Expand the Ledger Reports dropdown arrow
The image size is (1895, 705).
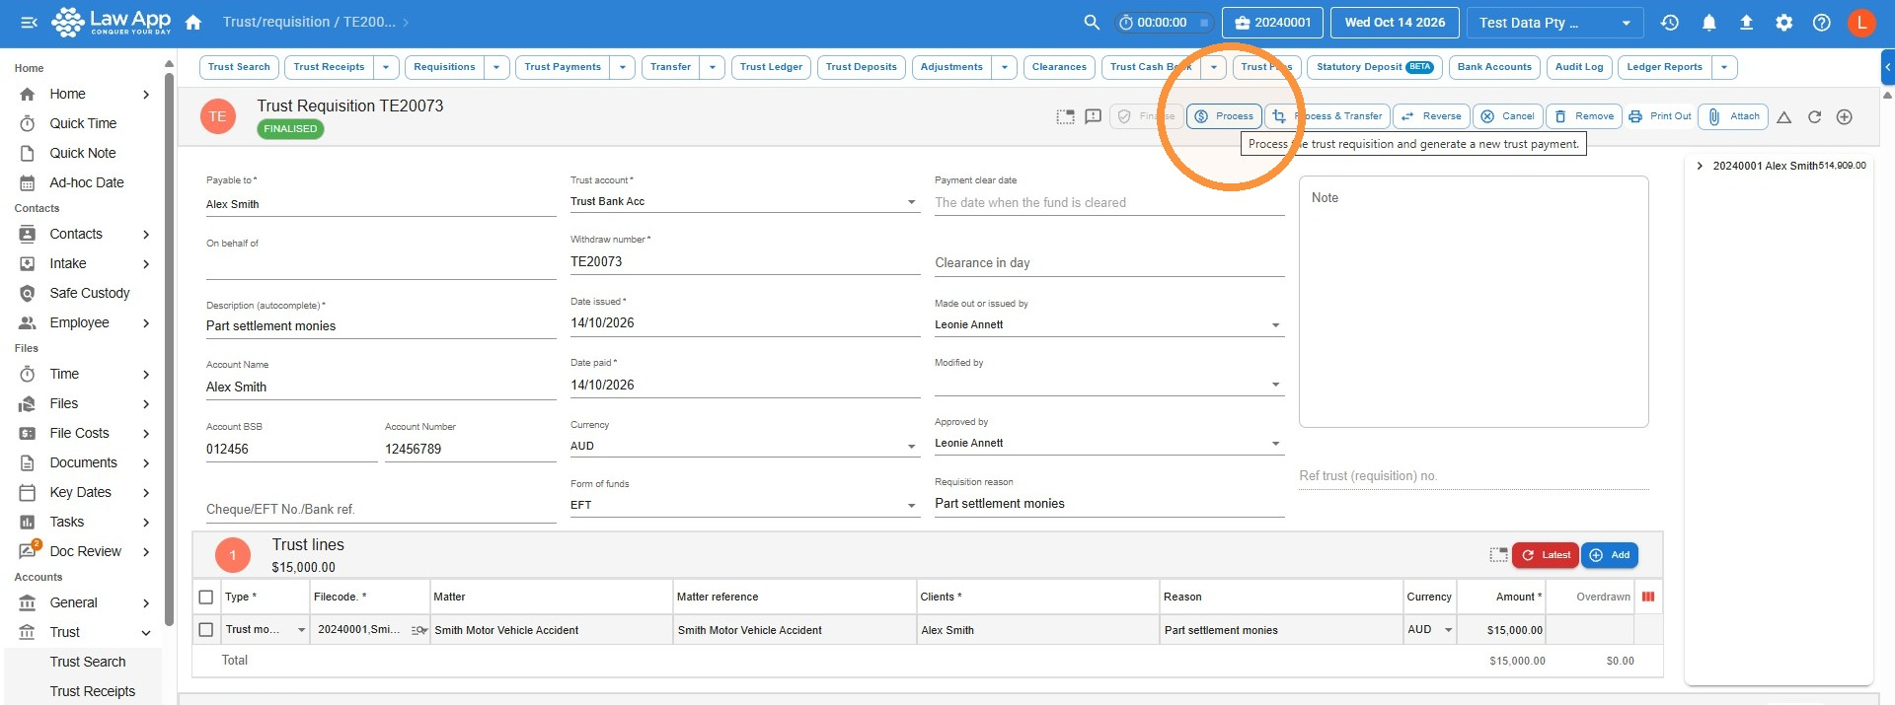1724,67
